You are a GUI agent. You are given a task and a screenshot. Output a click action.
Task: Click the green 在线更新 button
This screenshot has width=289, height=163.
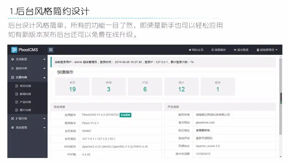125,115
